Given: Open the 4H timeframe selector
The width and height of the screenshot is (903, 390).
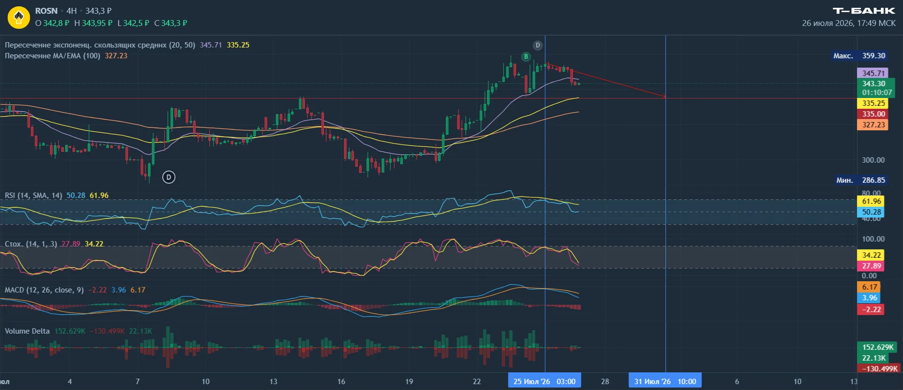Looking at the screenshot, I should coord(72,11).
